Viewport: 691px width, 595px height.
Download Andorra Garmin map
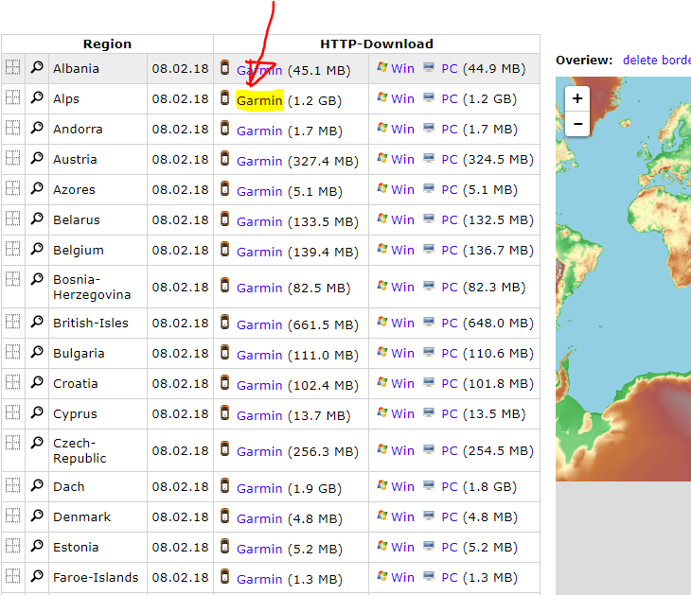coord(259,131)
